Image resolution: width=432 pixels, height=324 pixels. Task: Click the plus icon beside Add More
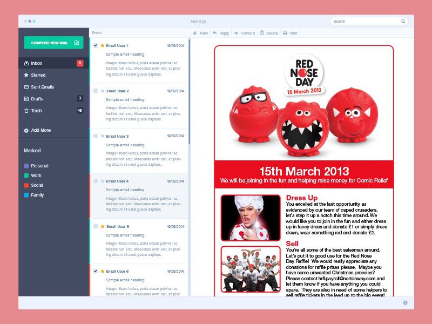coord(26,131)
